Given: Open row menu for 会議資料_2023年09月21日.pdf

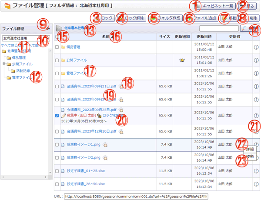Looking at the screenshot, I should pos(256,87).
